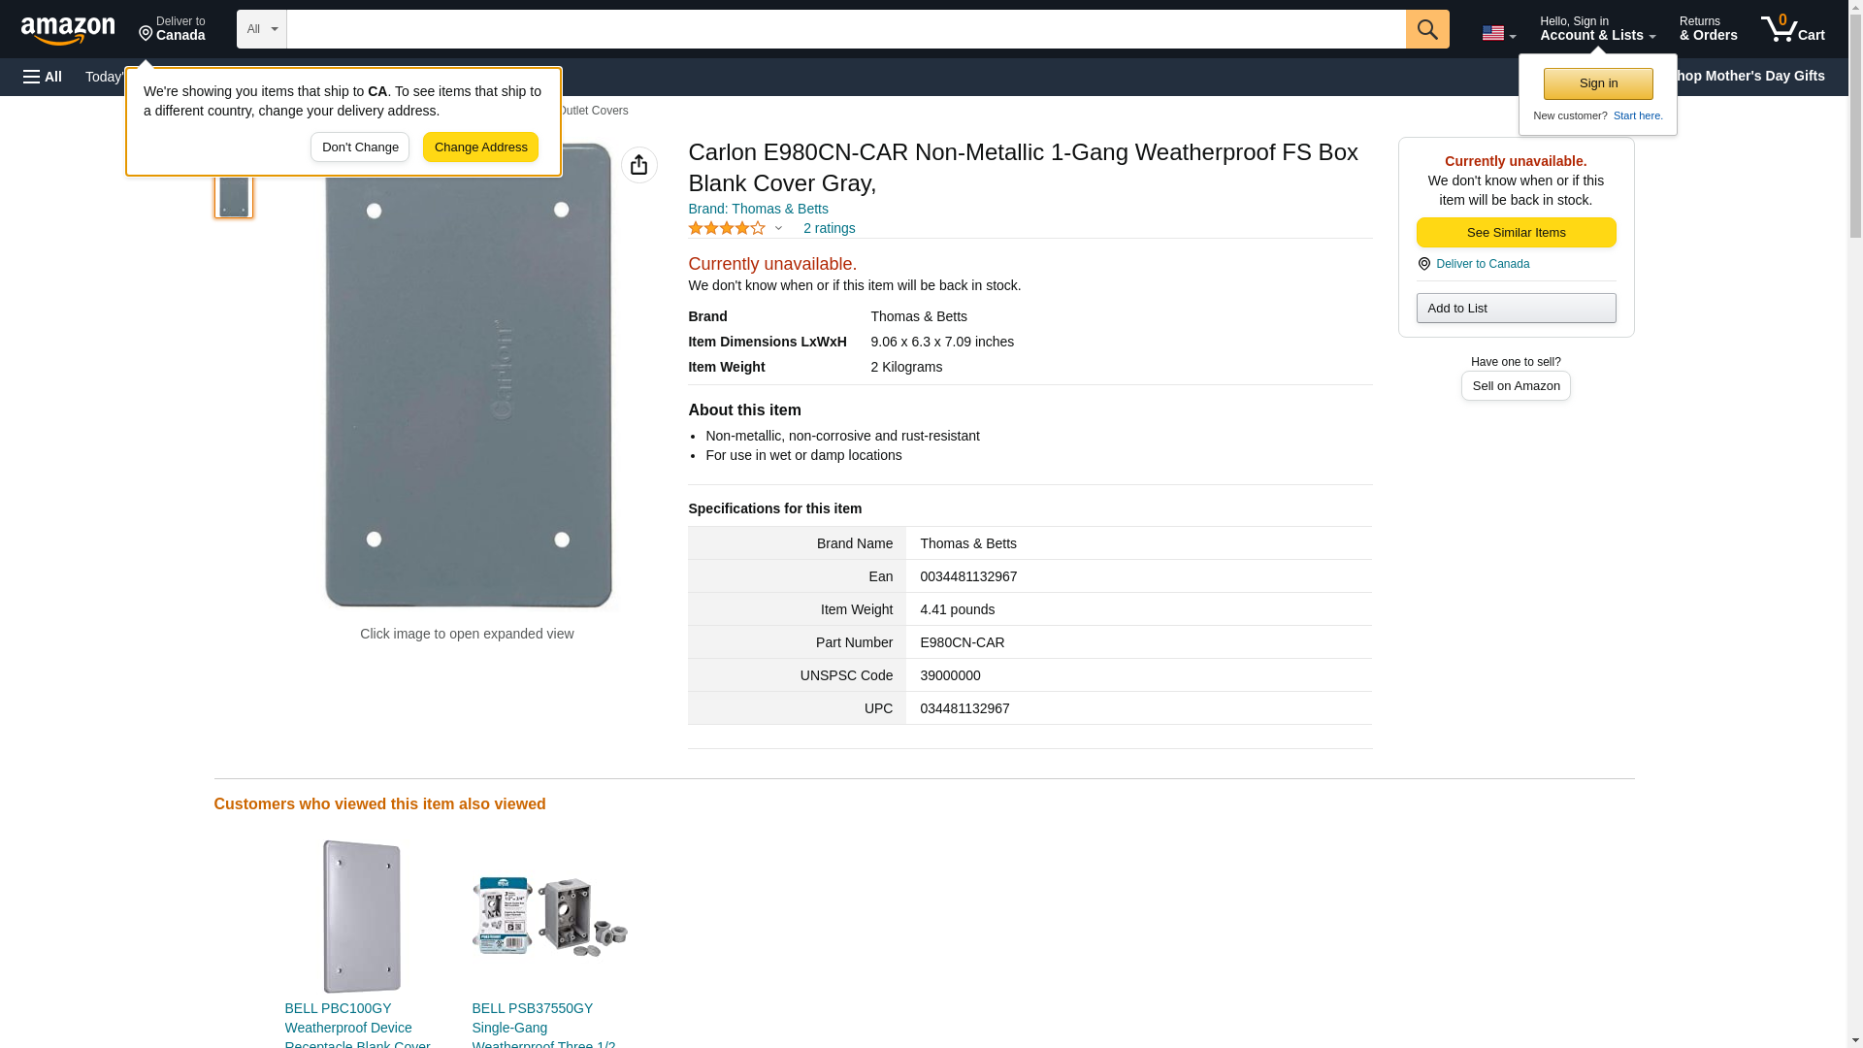The height and width of the screenshot is (1048, 1863).
Task: Click the four-star rating stars
Action: [x=726, y=228]
